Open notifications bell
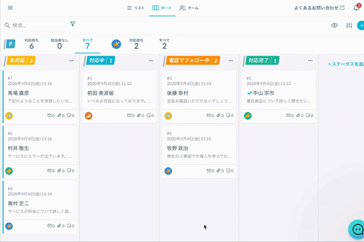This screenshot has width=364, height=242. pyautogui.click(x=357, y=8)
